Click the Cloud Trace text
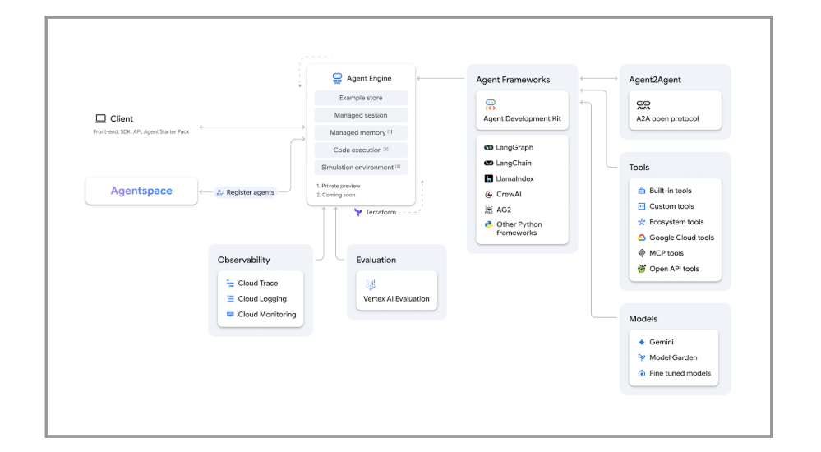821x452 pixels. [258, 284]
